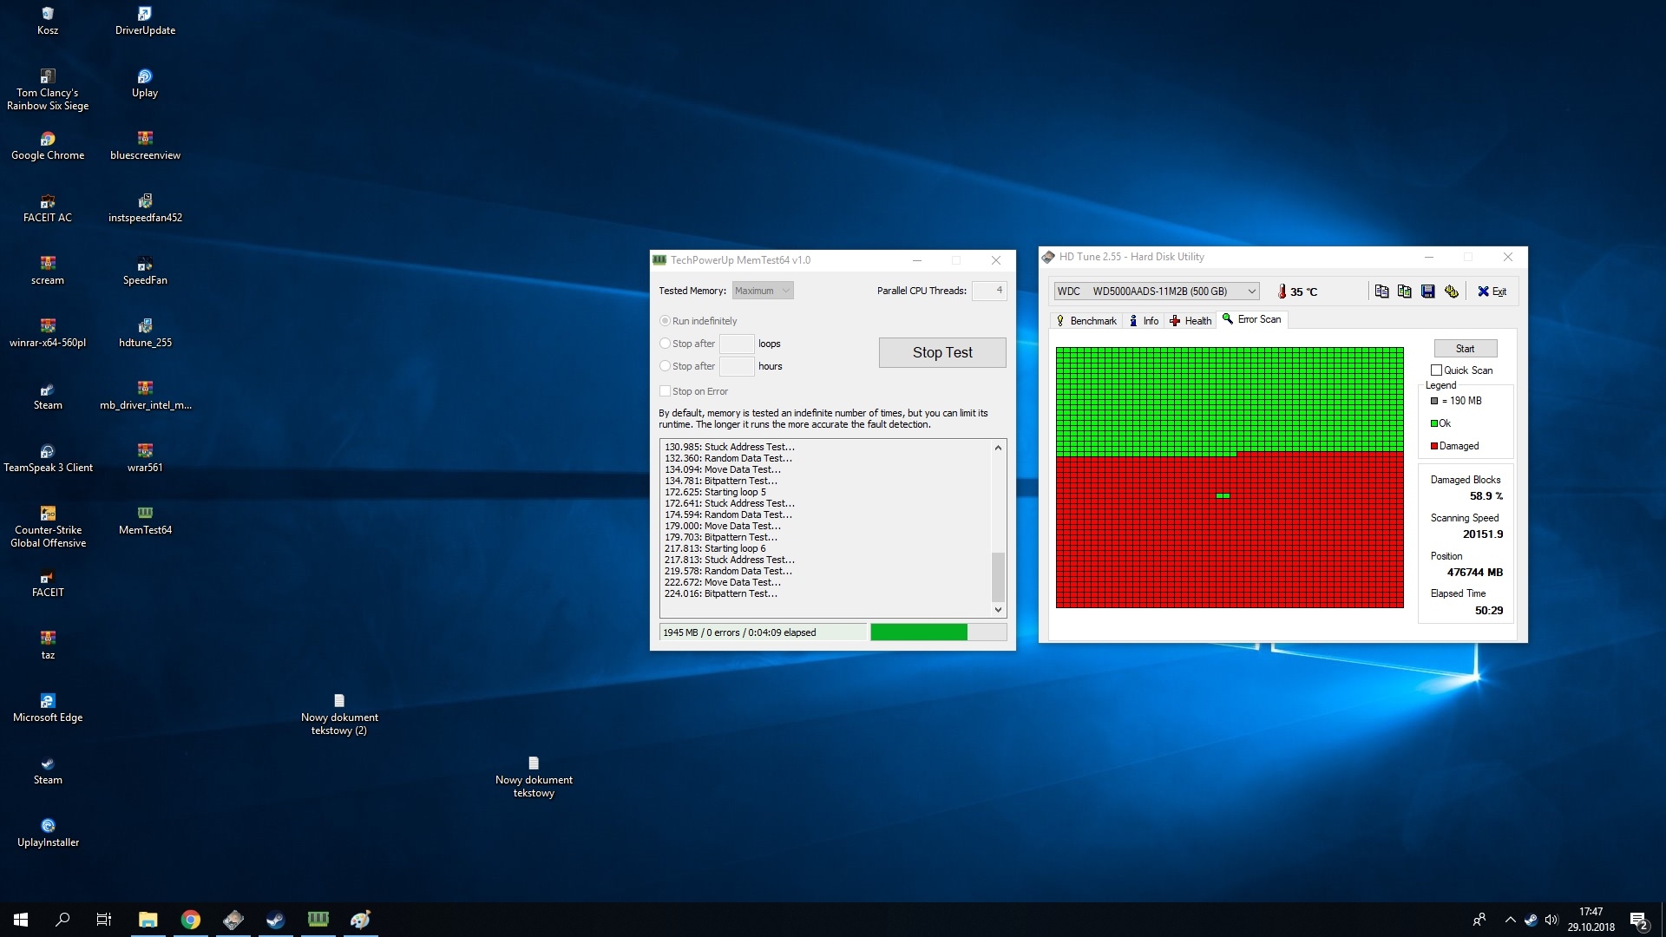
Task: Select the Stop after hours radio button
Action: click(666, 366)
